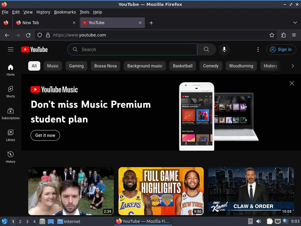Switch to workspace 3 in taskbar

click(27, 222)
